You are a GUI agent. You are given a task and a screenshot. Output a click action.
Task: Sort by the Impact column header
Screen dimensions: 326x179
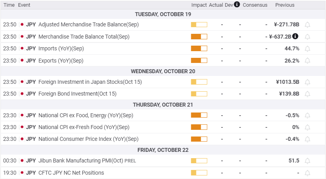(199, 5)
